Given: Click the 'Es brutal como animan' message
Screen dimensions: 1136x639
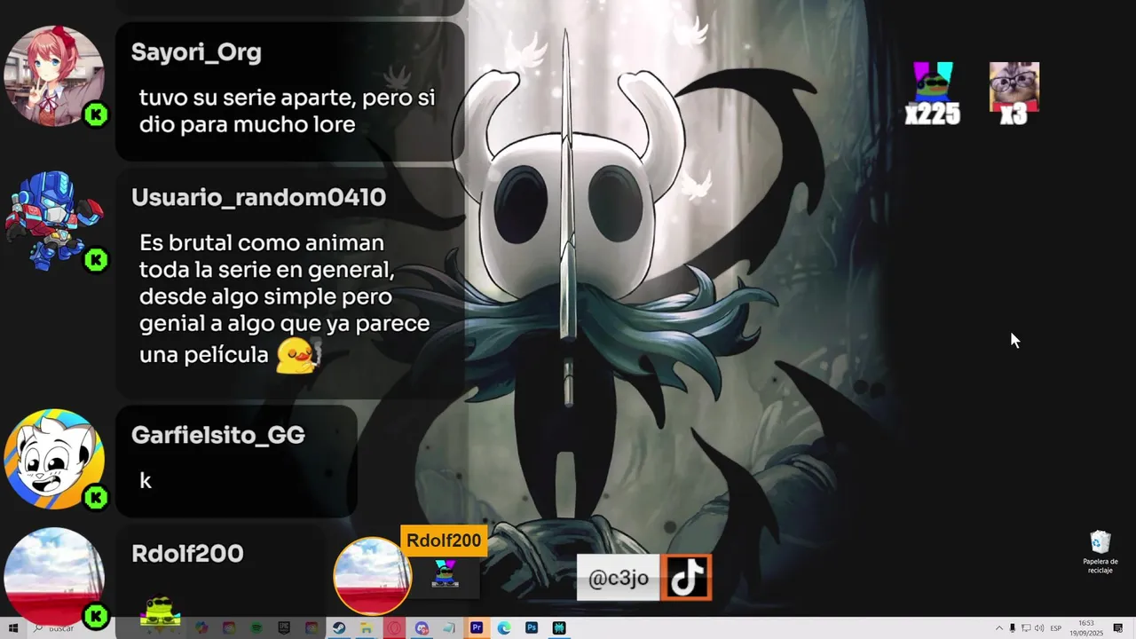Looking at the screenshot, I should (x=285, y=298).
